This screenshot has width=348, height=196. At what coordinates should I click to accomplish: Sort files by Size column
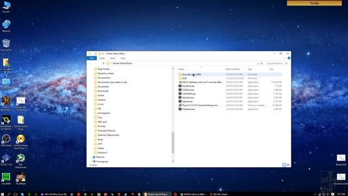click(x=271, y=69)
